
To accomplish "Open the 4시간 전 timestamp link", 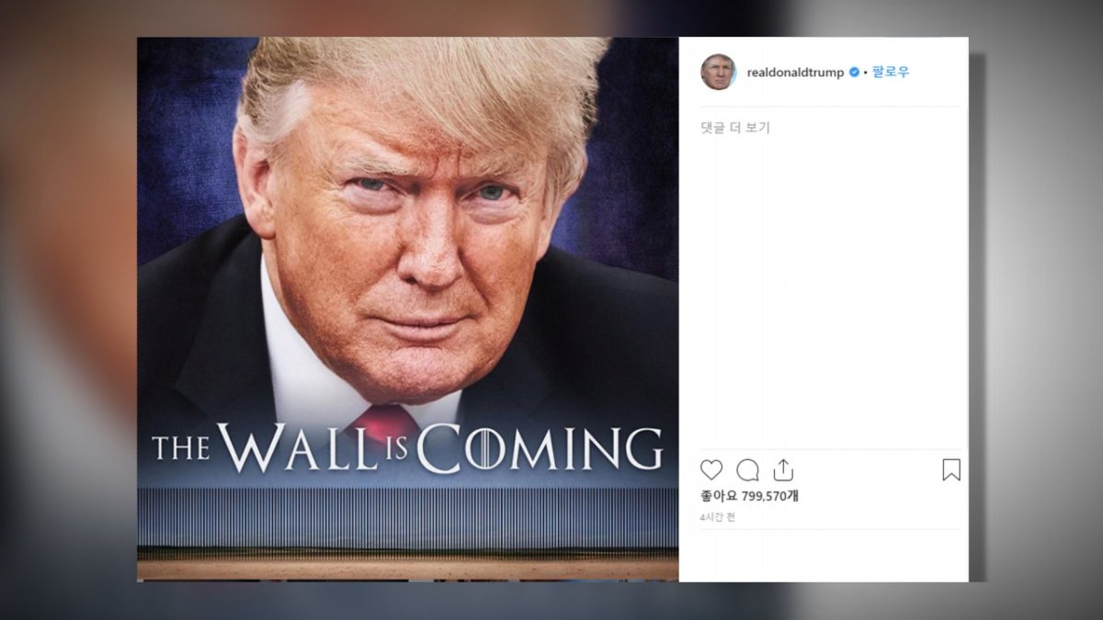I will pyautogui.click(x=718, y=517).
